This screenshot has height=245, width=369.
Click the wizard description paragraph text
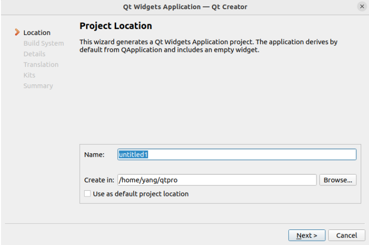(x=208, y=46)
